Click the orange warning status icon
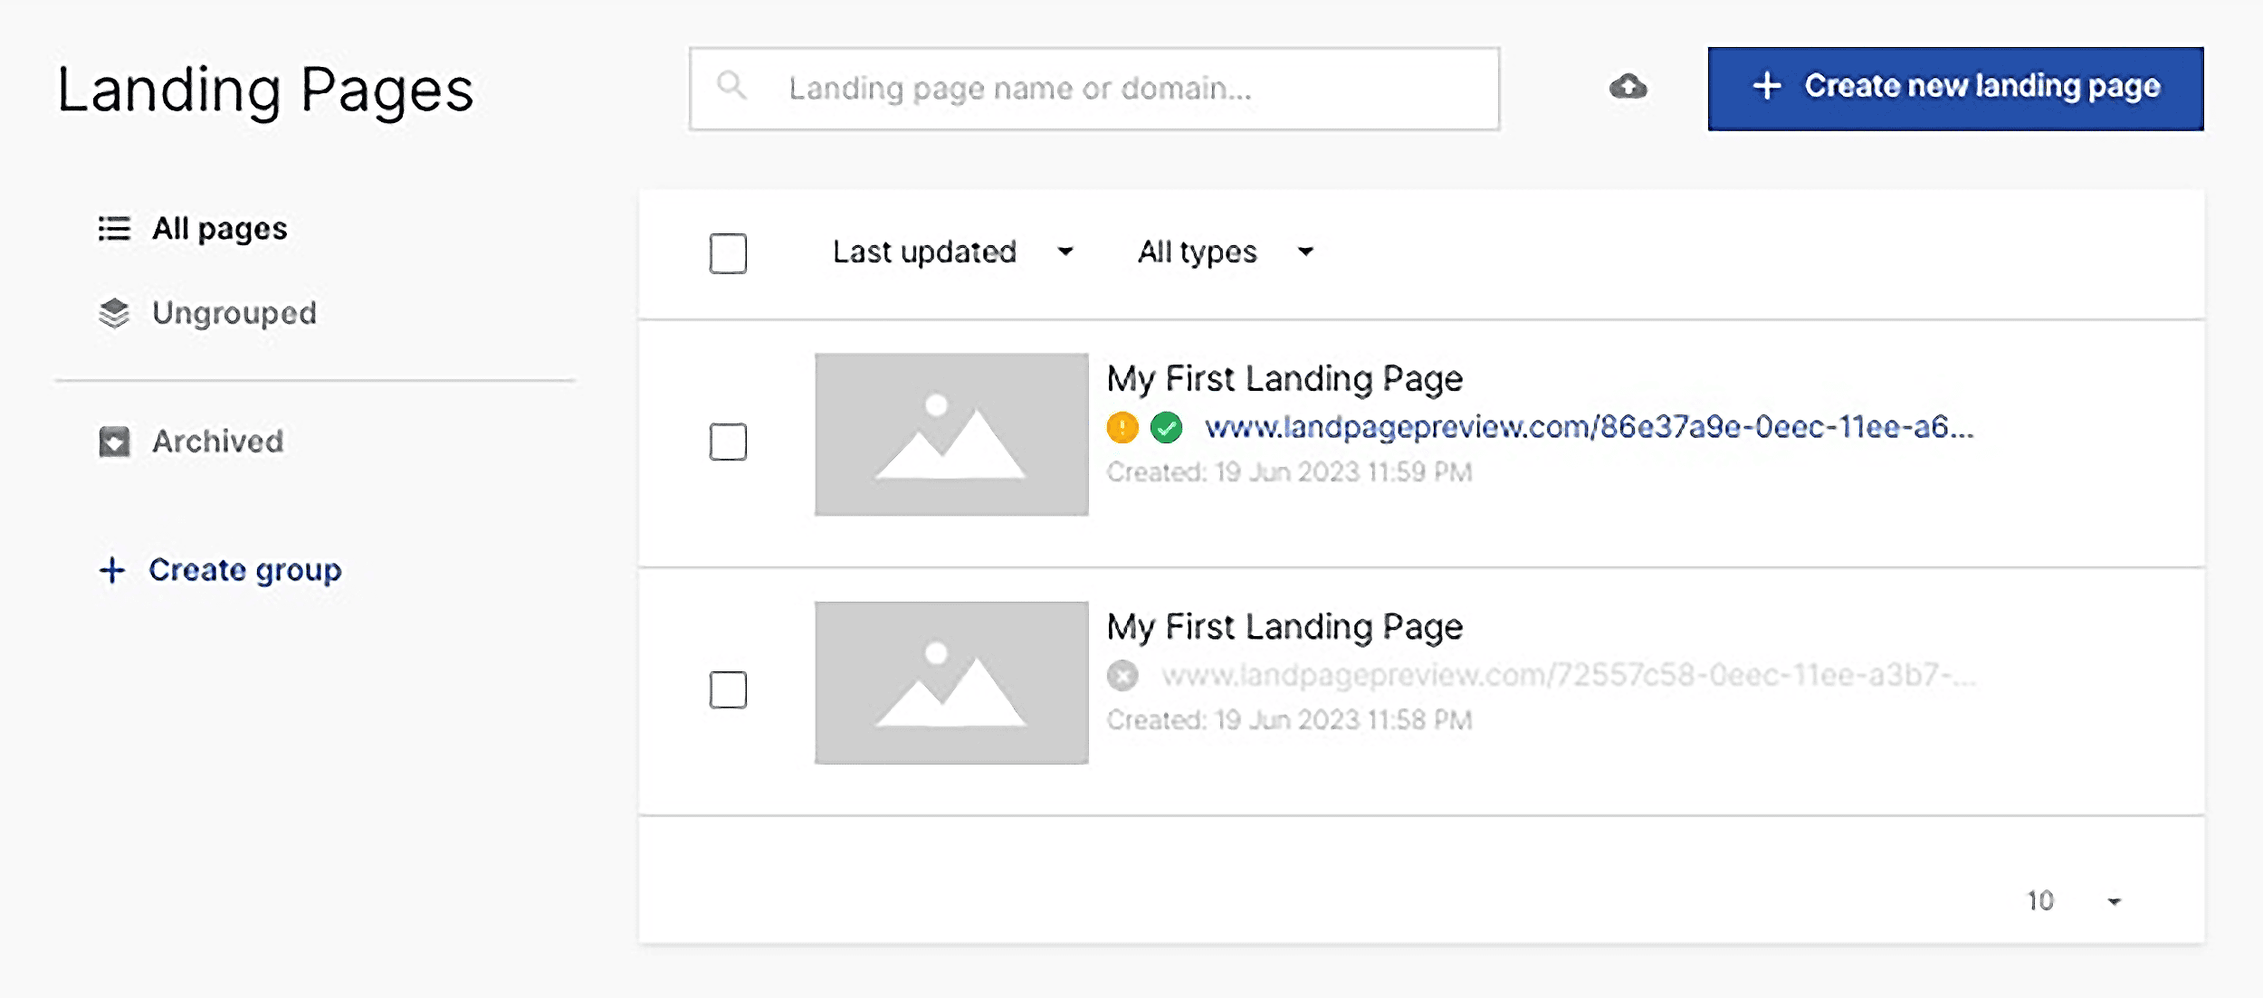The width and height of the screenshot is (2263, 998). coord(1122,427)
